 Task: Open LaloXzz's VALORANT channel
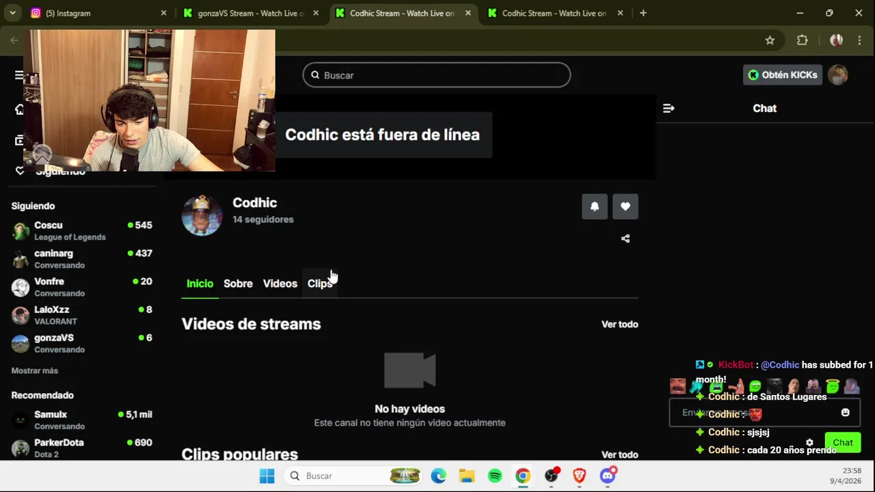click(x=82, y=315)
